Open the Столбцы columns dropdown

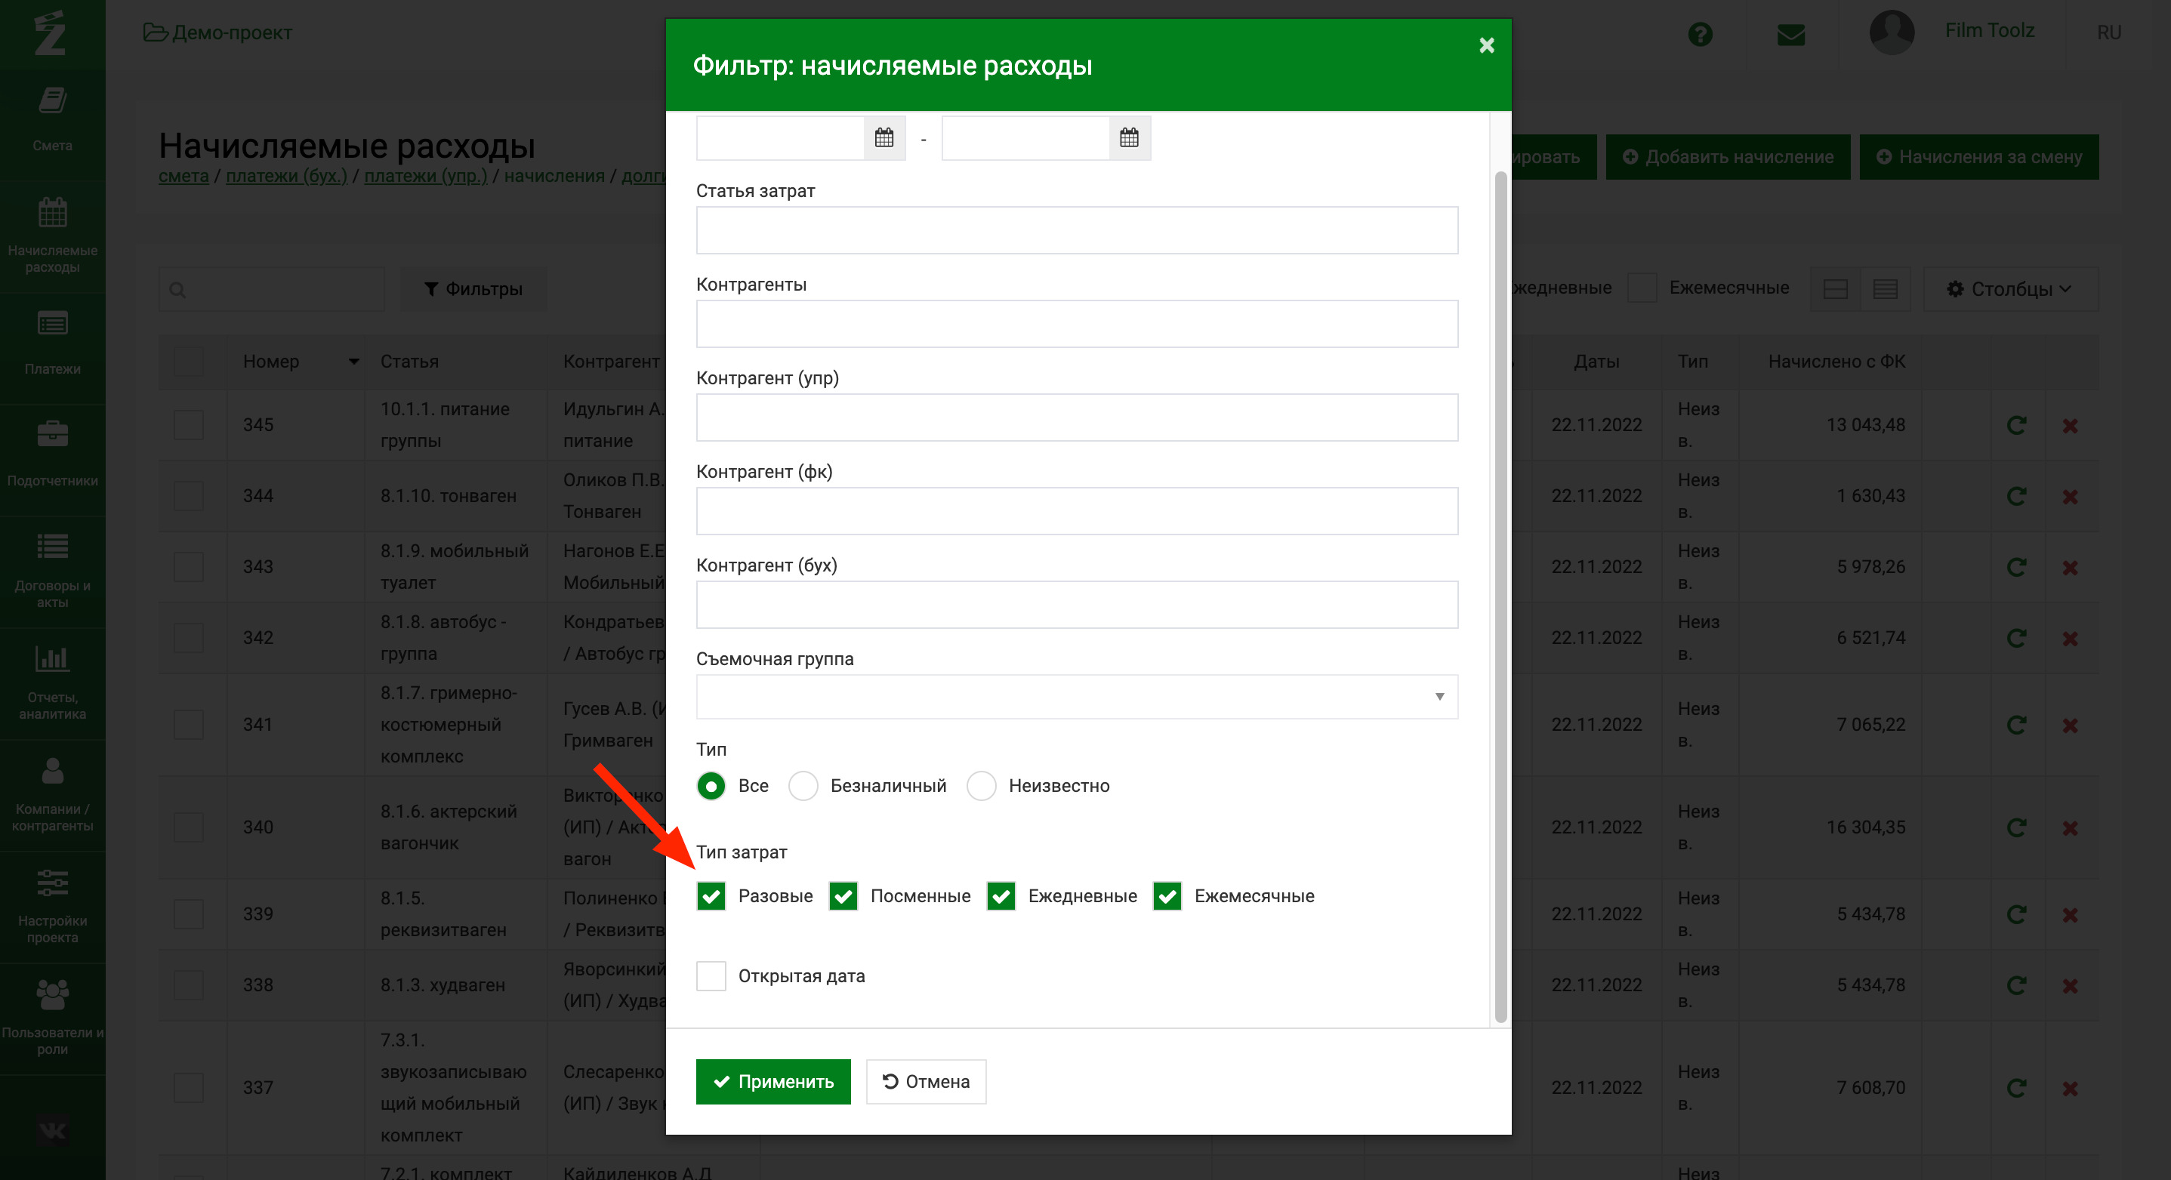(x=2010, y=289)
